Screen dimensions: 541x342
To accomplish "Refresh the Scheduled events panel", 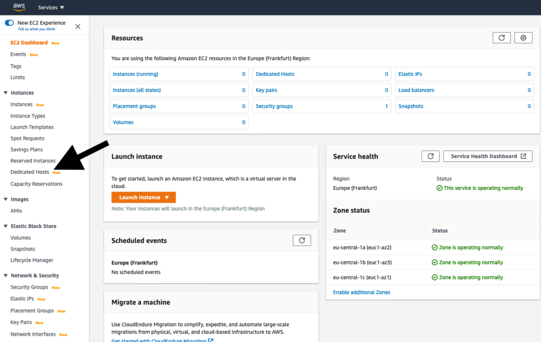I will tap(302, 240).
